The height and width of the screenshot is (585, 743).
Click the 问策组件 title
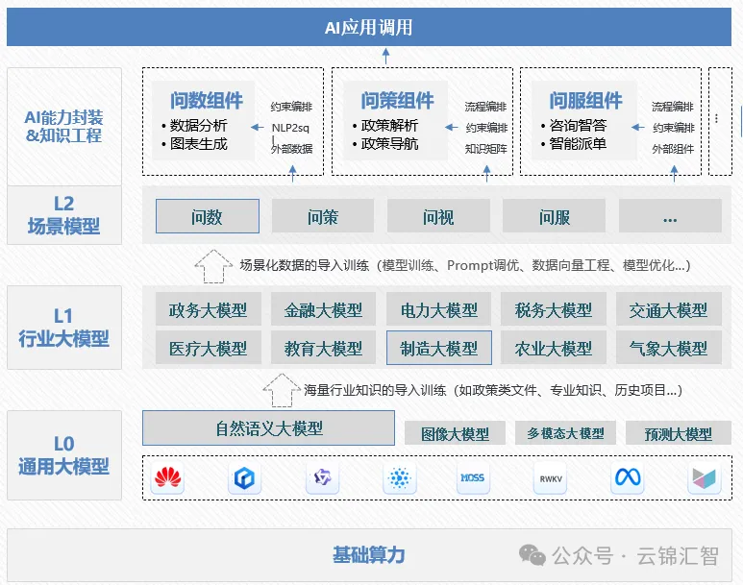(x=397, y=100)
